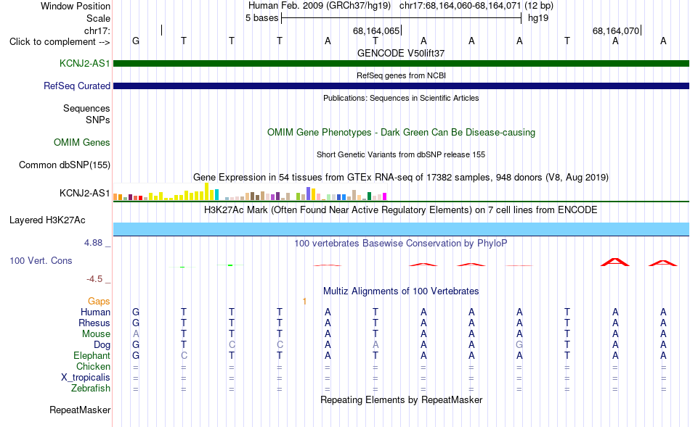Click the SNPs publications track label
The image size is (690, 427).
(98, 120)
